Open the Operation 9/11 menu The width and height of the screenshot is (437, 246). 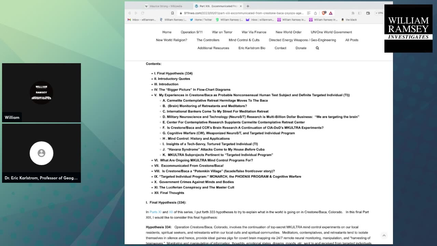(192, 32)
